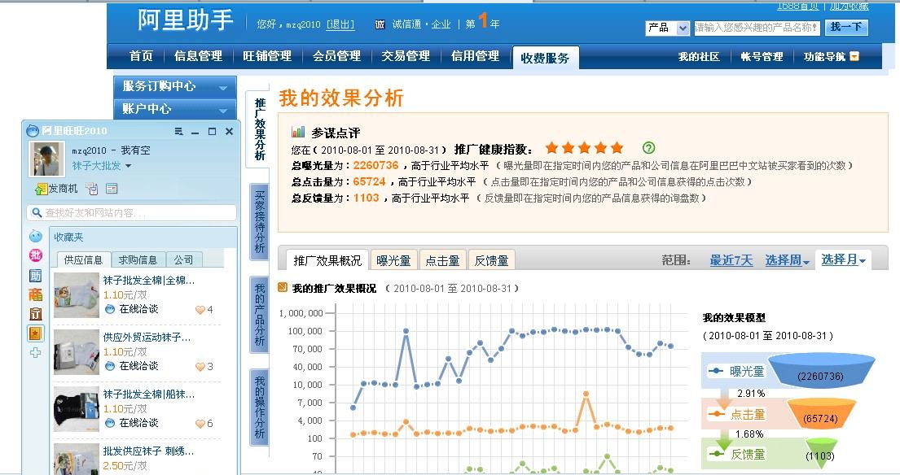Click the green 反馈量 legend marker in funnel

717,454
